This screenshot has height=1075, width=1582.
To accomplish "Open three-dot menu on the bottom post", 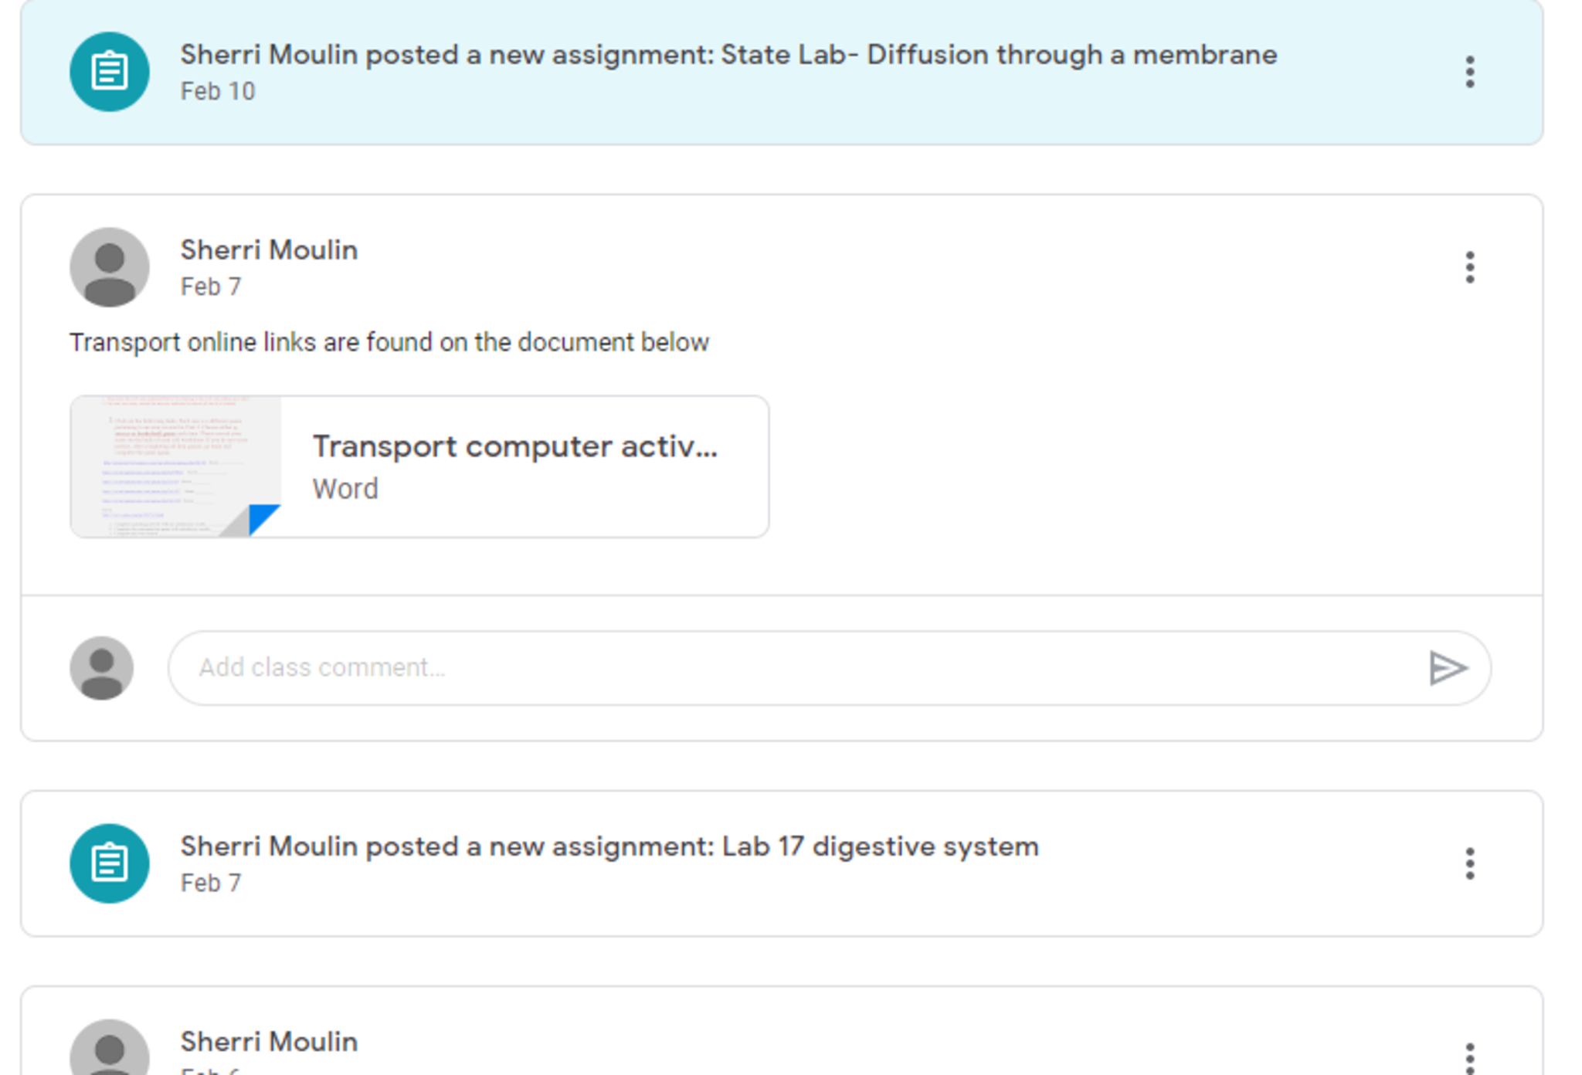I will tap(1469, 1056).
